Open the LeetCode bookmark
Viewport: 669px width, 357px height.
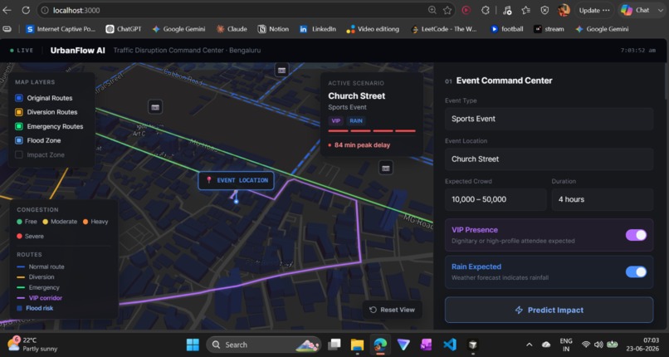pos(444,29)
